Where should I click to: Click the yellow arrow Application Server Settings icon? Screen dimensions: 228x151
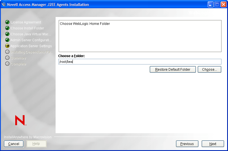[7, 46]
